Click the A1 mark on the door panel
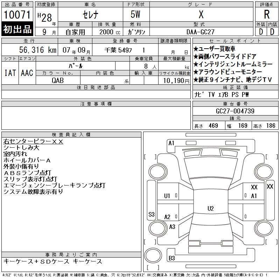Screen dimensions: 280x280 point(254,196)
